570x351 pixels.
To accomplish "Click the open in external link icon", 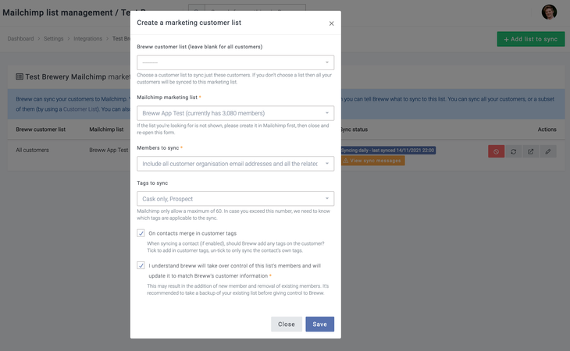I will point(531,151).
